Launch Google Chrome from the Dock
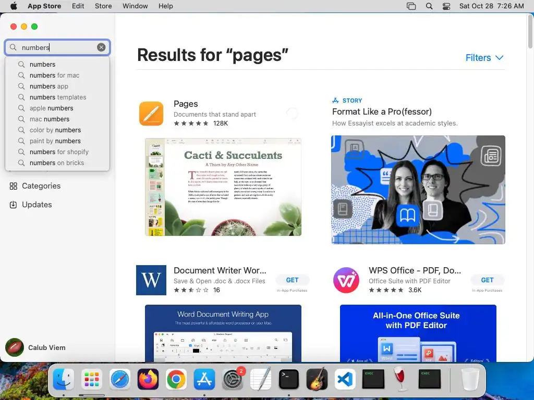The height and width of the screenshot is (400, 534). coord(176,379)
